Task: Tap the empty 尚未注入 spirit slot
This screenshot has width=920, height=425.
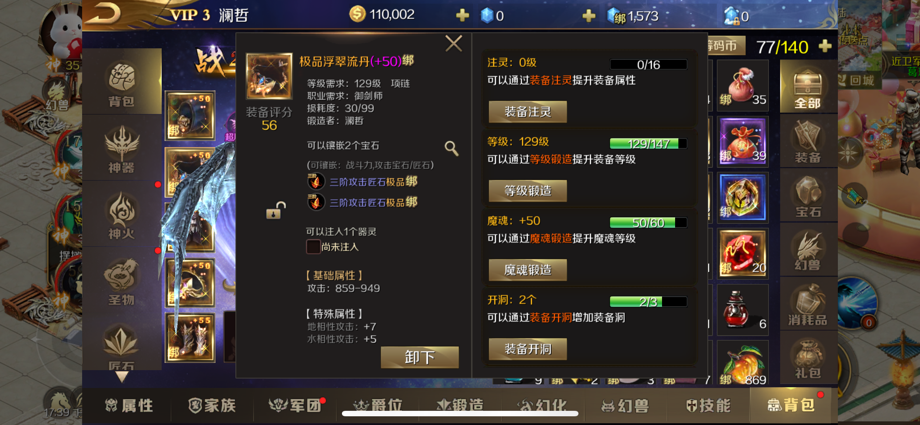Action: (313, 247)
